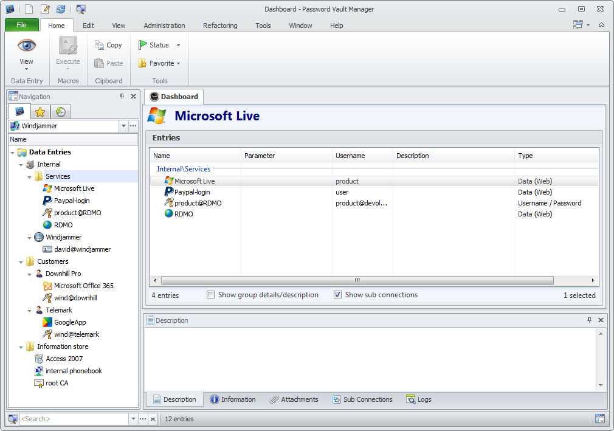
Task: Click the Copy clipboard button
Action: pos(108,45)
